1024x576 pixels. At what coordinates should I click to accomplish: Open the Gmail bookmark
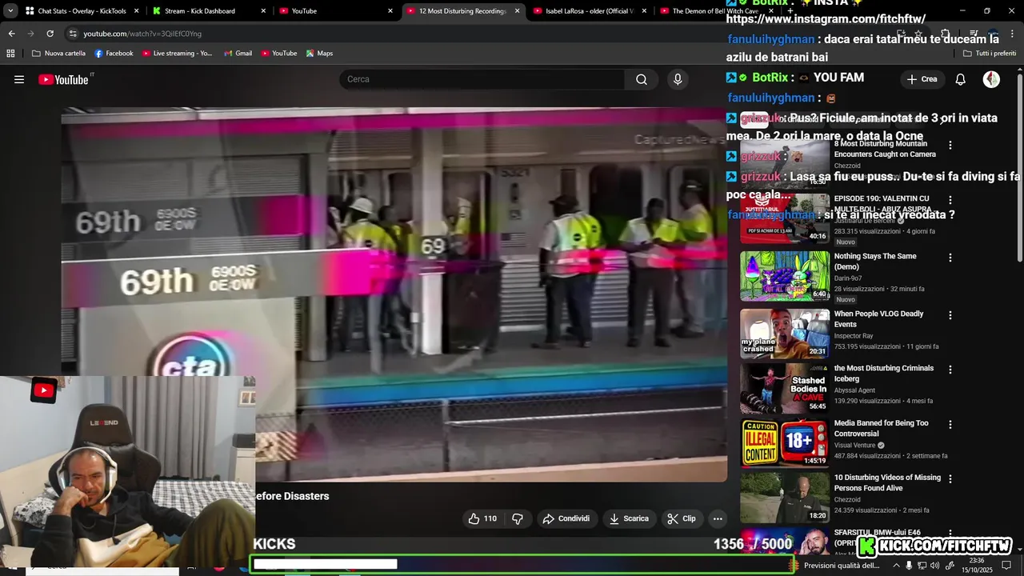pyautogui.click(x=238, y=54)
